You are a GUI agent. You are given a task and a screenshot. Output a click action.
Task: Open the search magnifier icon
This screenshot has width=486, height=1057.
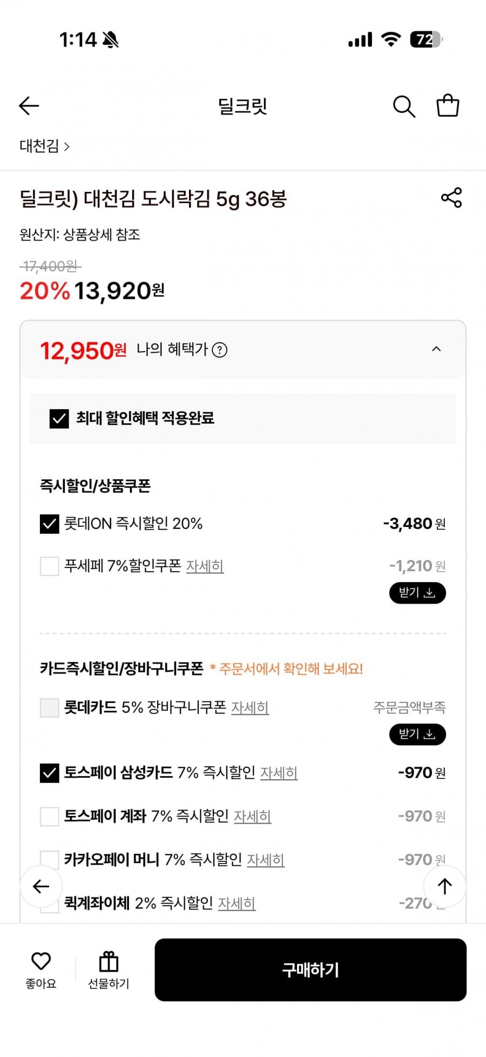[403, 106]
